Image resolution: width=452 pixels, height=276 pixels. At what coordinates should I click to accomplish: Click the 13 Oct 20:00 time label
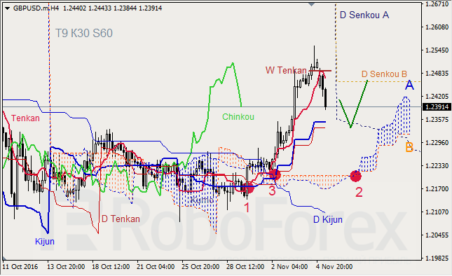[x=66, y=266]
